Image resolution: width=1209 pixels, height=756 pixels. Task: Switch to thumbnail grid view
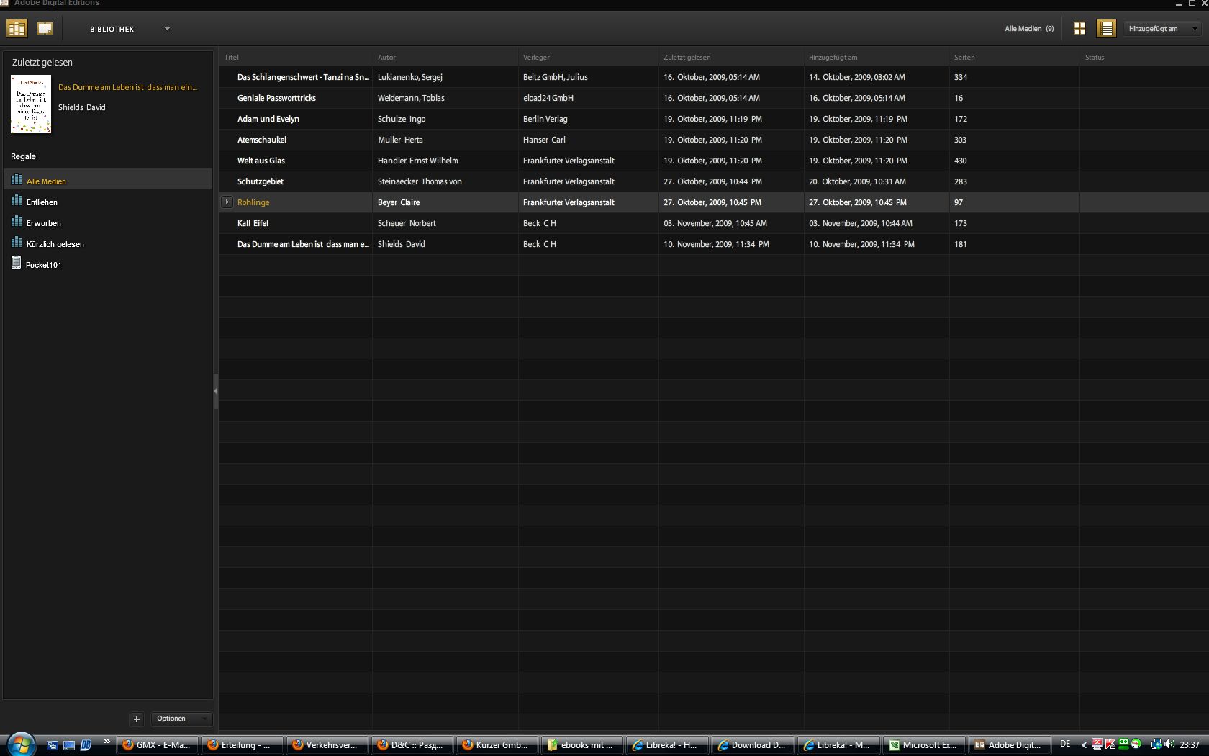pos(1079,29)
